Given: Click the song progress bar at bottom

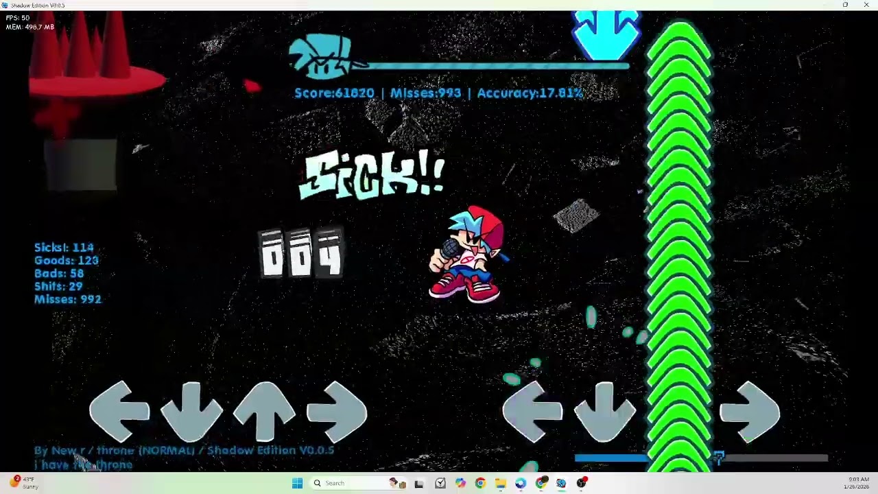Looking at the screenshot, I should pyautogui.click(x=700, y=458).
